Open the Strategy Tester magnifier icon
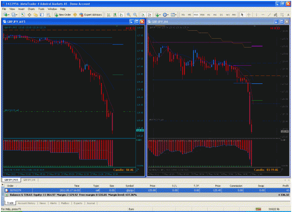Screen dimensions: 292x212 coord(49,14)
